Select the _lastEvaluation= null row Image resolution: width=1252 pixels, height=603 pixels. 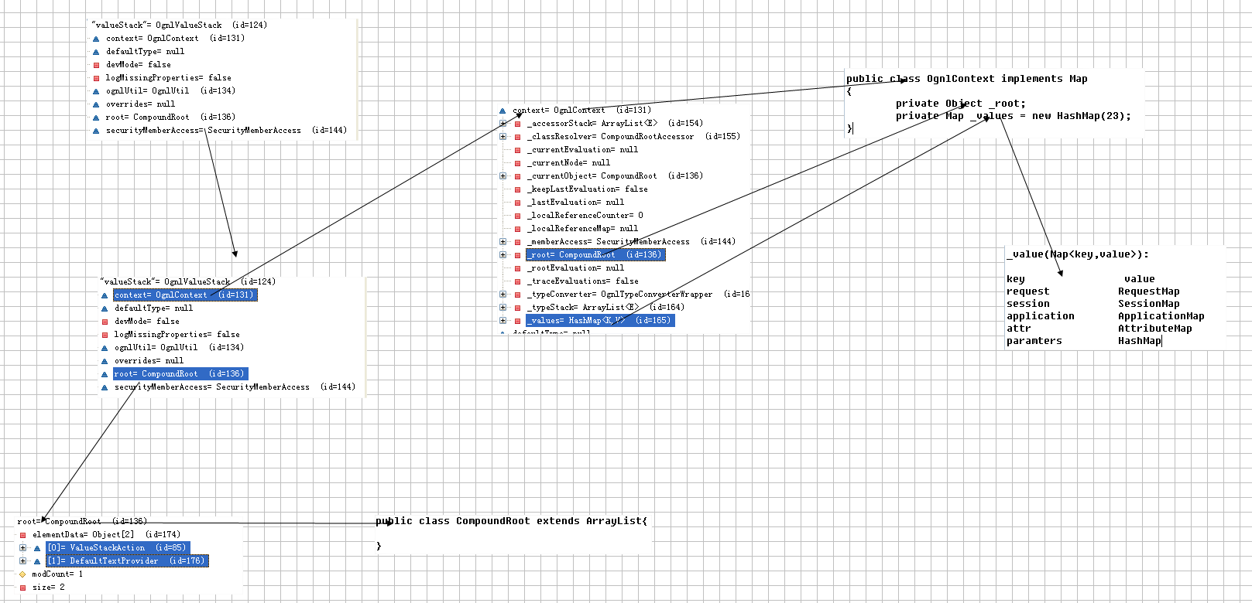coord(576,203)
